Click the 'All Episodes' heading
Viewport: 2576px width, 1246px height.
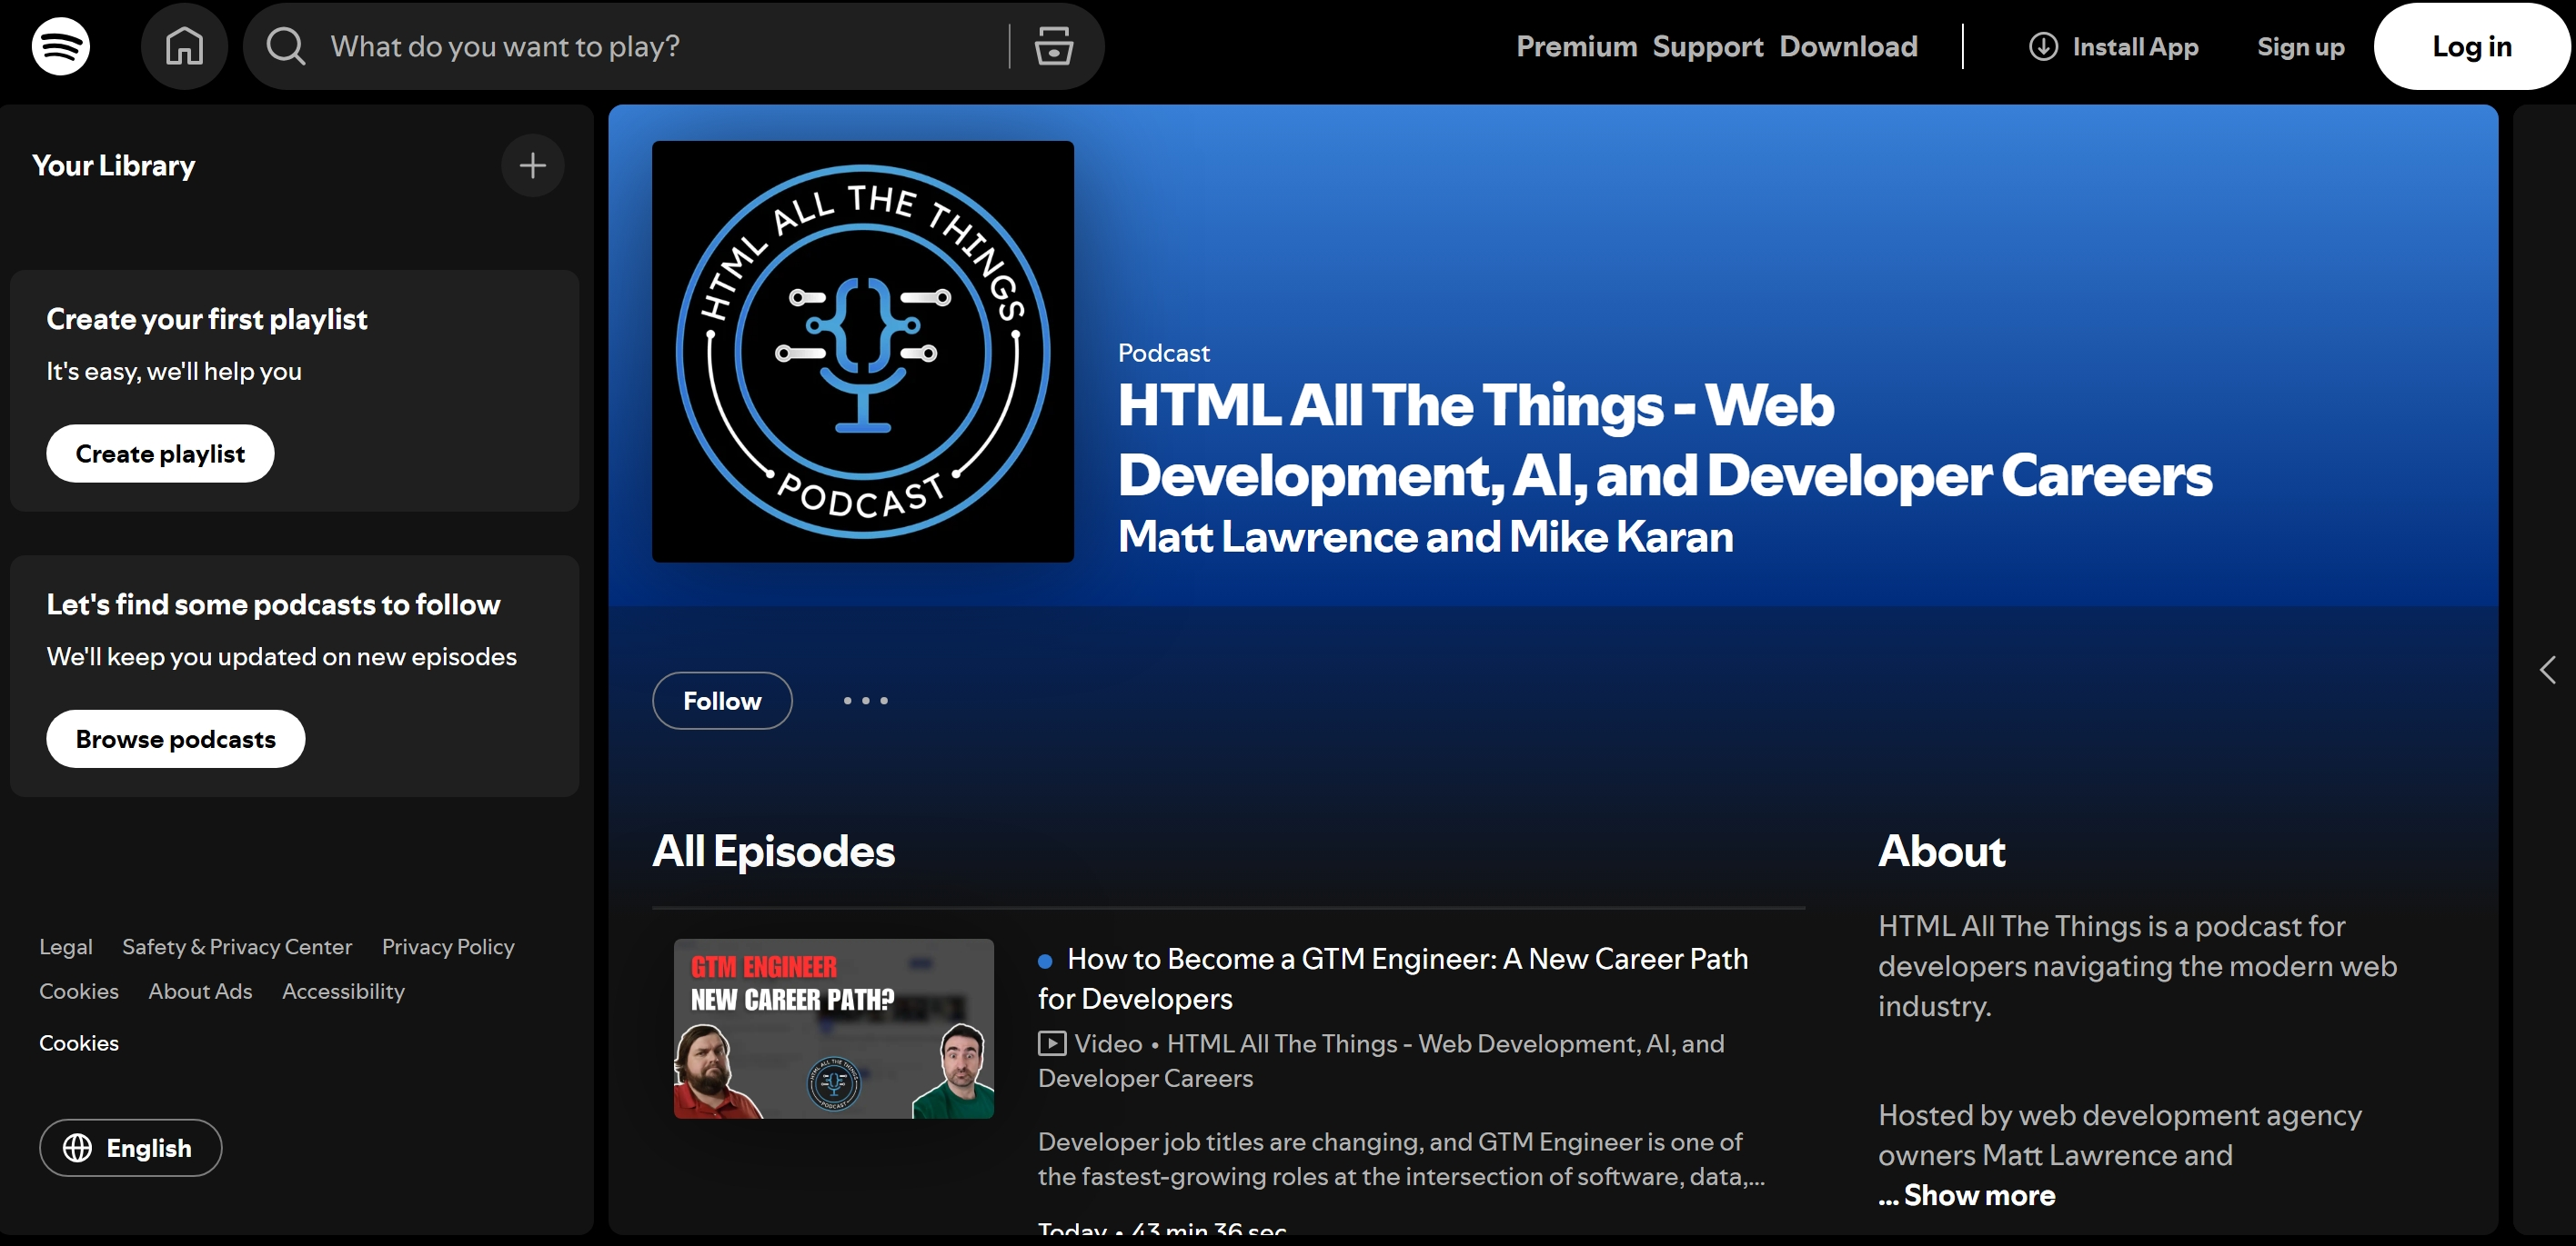(x=773, y=852)
